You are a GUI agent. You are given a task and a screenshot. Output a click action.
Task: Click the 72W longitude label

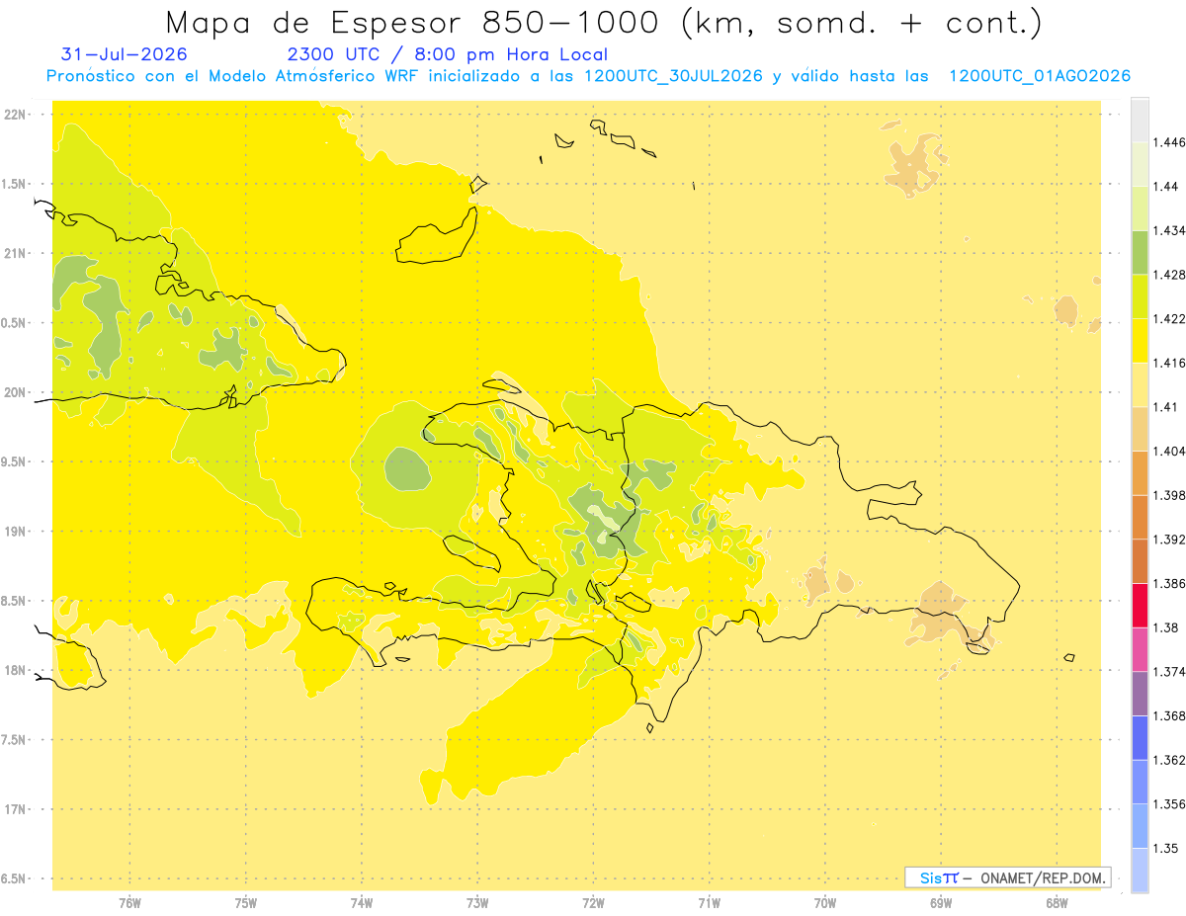(x=593, y=902)
